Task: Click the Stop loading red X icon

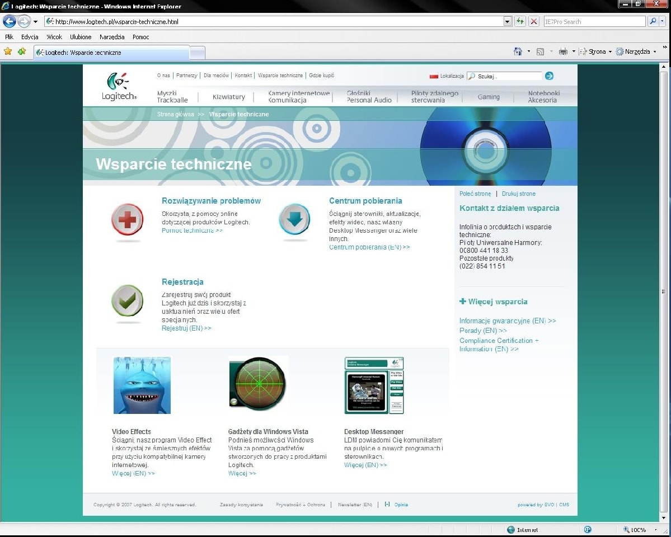Action: click(534, 21)
